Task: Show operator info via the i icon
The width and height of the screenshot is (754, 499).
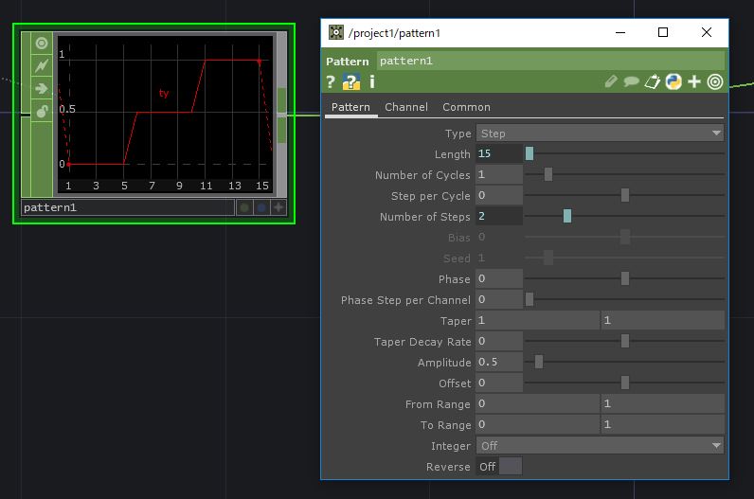Action: 371,82
